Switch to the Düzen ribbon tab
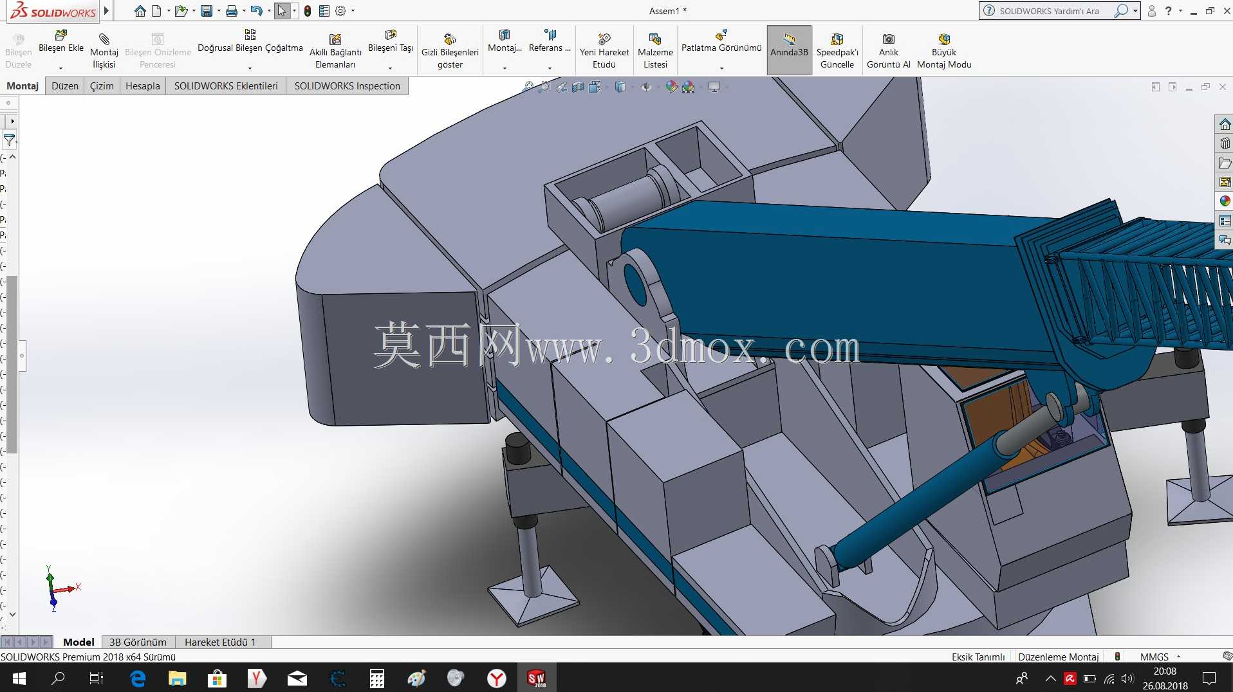This screenshot has width=1233, height=692. 65,86
